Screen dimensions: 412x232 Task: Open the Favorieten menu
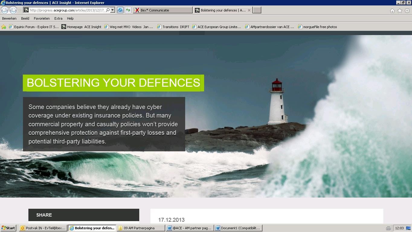(x=42, y=18)
